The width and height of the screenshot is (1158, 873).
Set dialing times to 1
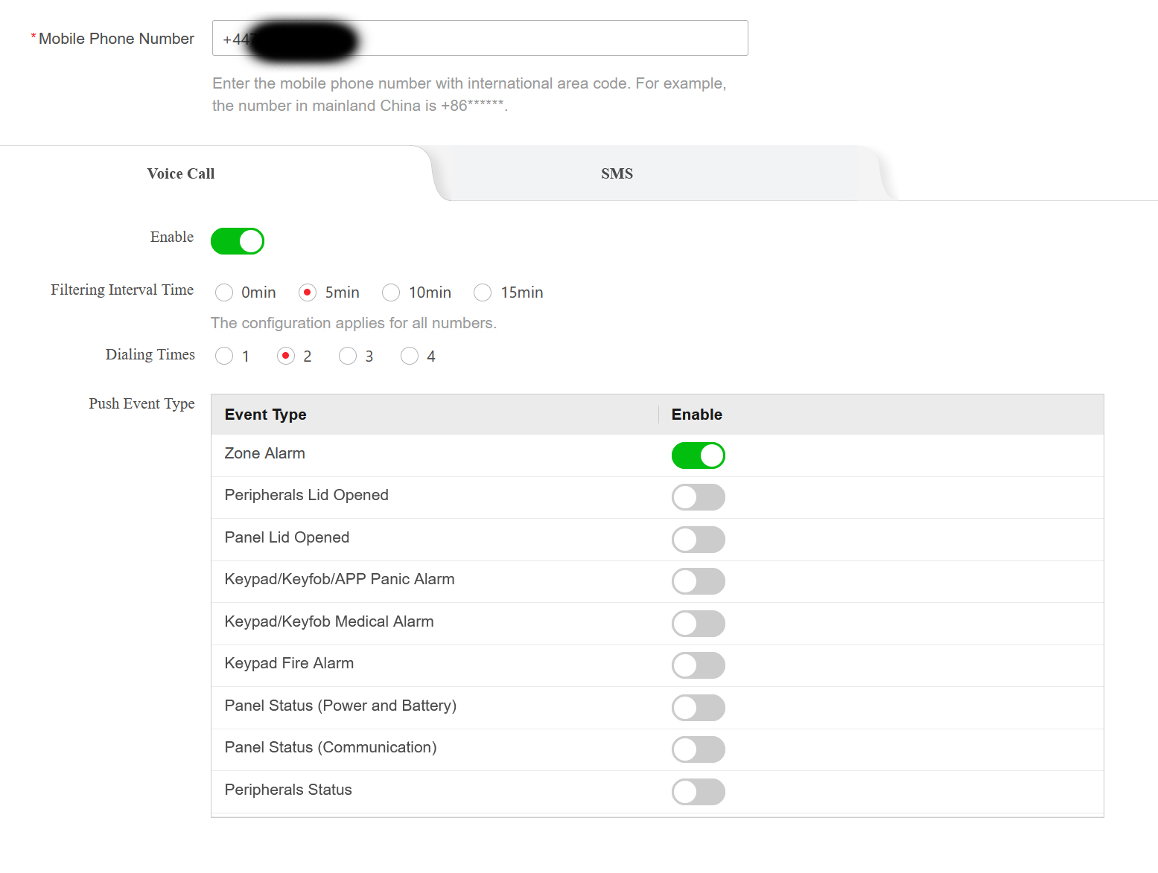[224, 356]
